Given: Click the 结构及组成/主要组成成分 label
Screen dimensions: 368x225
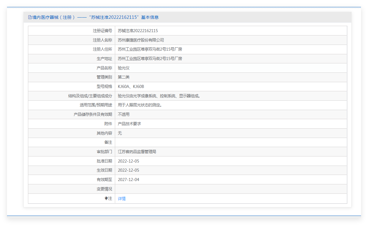Looking at the screenshot, I should click(90, 96).
